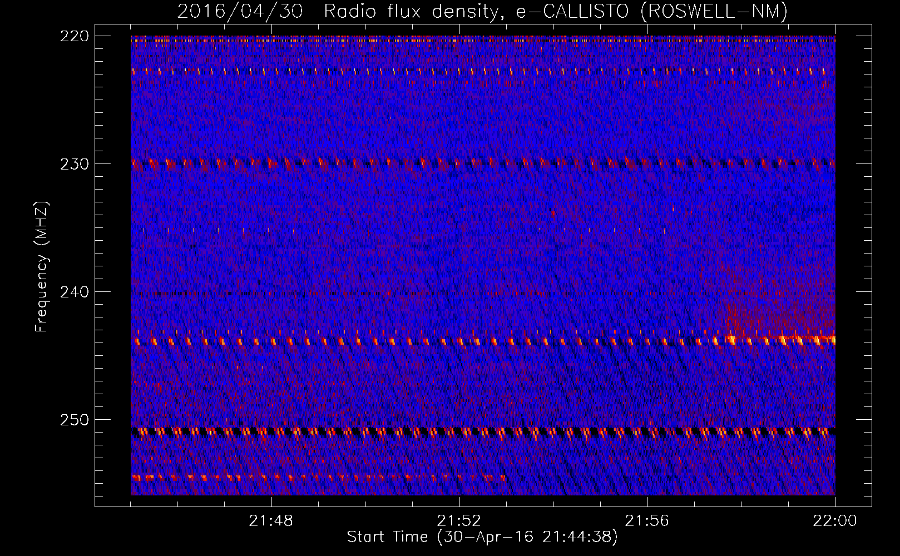
Task: Click the 21:52 time tick label
Action: point(459,521)
